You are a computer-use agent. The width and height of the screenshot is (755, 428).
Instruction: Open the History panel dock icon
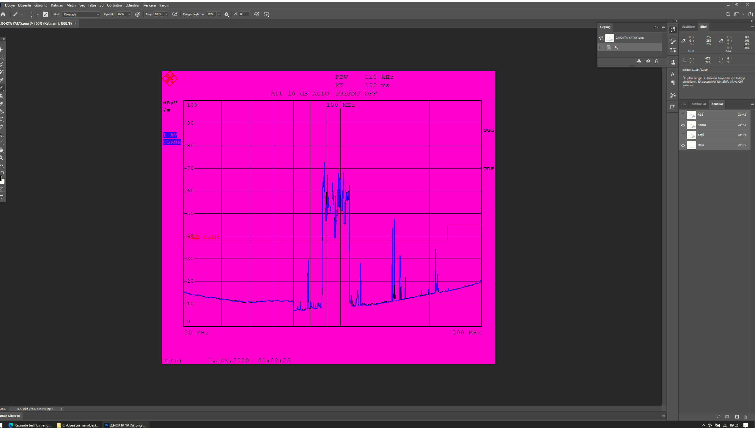(673, 29)
